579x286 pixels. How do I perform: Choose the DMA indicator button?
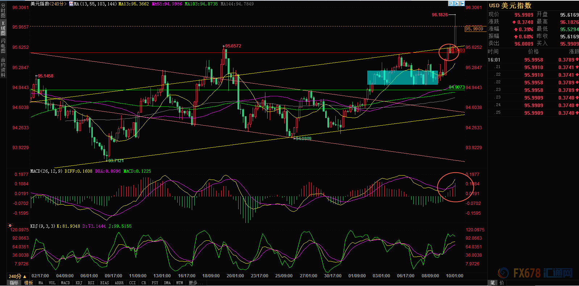point(167,283)
